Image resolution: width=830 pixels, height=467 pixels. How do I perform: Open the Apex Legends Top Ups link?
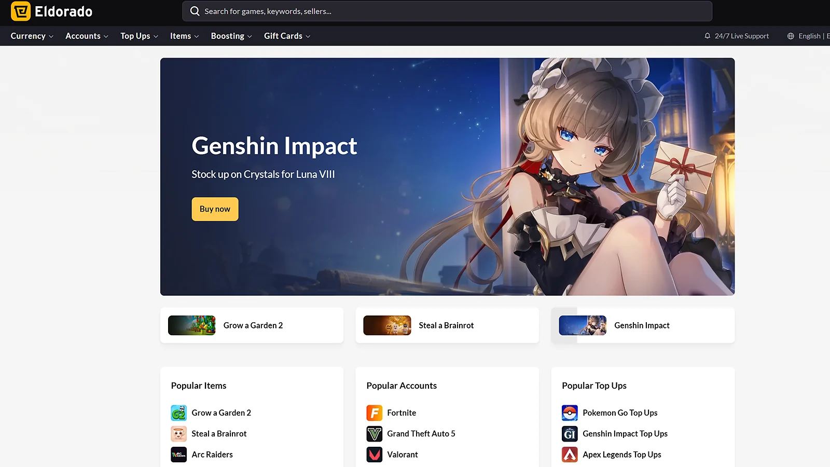622,455
